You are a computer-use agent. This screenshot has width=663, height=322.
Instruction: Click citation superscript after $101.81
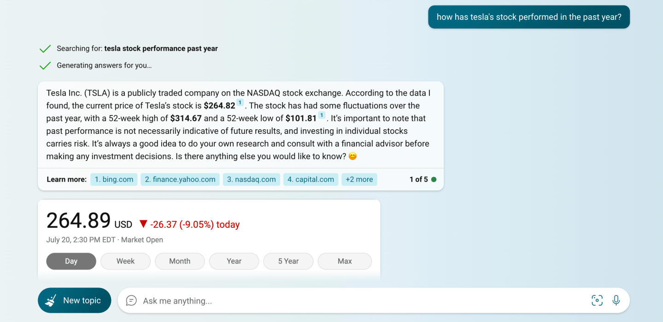point(322,115)
